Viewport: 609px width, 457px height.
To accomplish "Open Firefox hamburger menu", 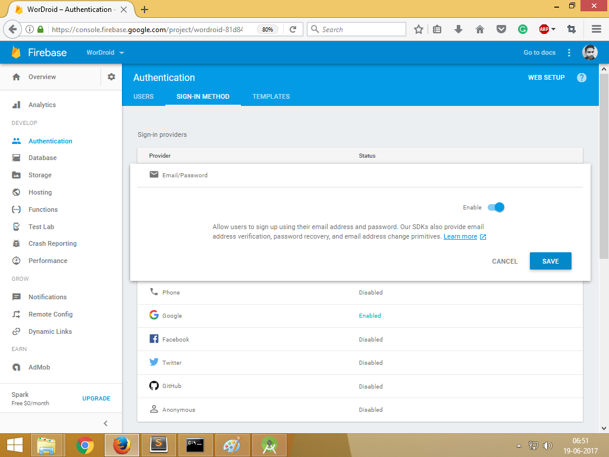I will (597, 29).
